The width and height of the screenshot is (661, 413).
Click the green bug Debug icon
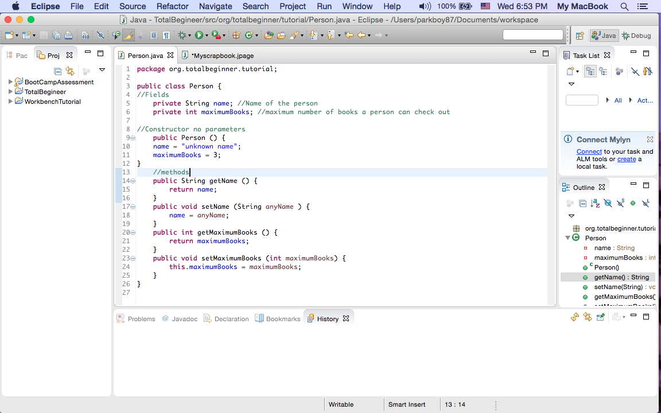click(182, 36)
